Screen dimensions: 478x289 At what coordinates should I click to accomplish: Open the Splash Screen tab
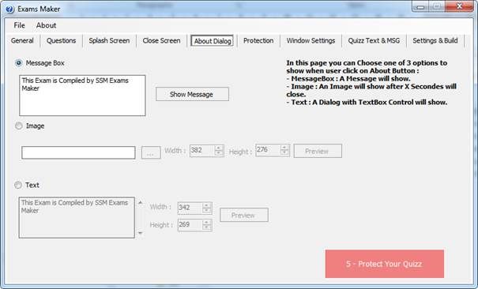[x=109, y=40]
